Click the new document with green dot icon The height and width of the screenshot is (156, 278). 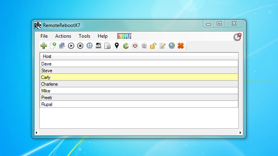click(x=53, y=46)
